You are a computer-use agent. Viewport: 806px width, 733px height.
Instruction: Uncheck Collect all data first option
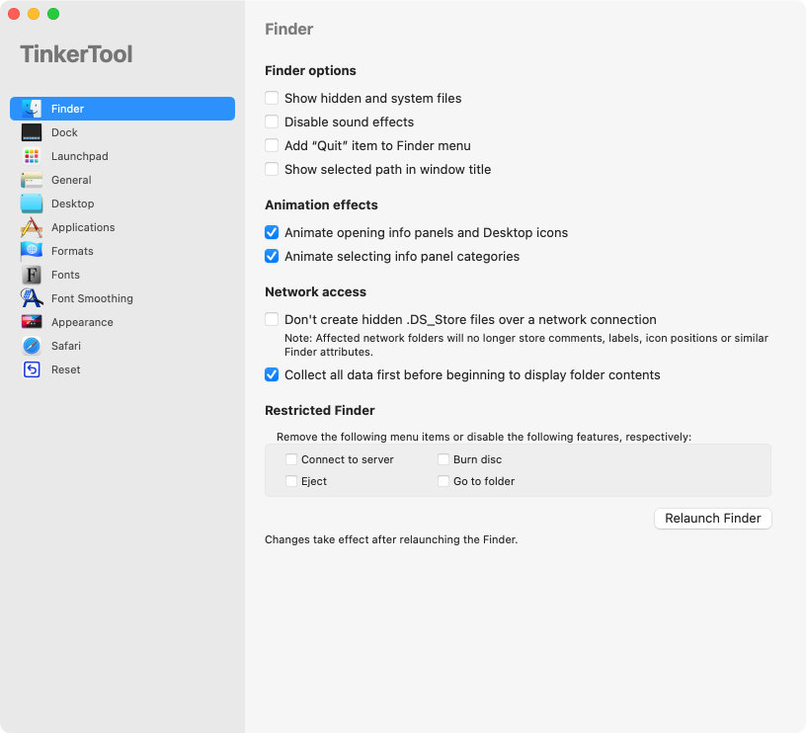[272, 374]
